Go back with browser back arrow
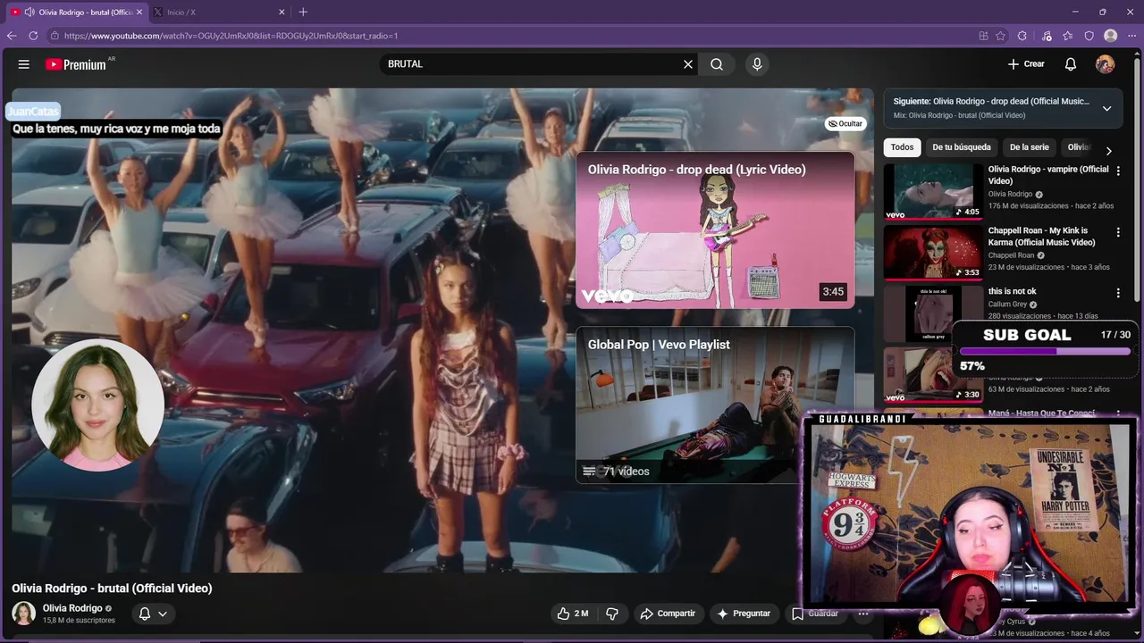The image size is (1144, 643). click(12, 36)
